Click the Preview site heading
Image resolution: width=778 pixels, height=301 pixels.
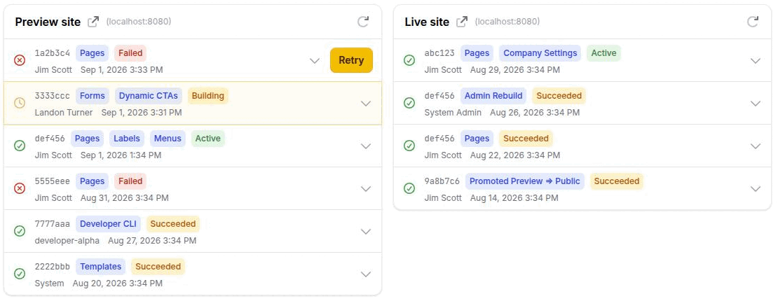(48, 22)
